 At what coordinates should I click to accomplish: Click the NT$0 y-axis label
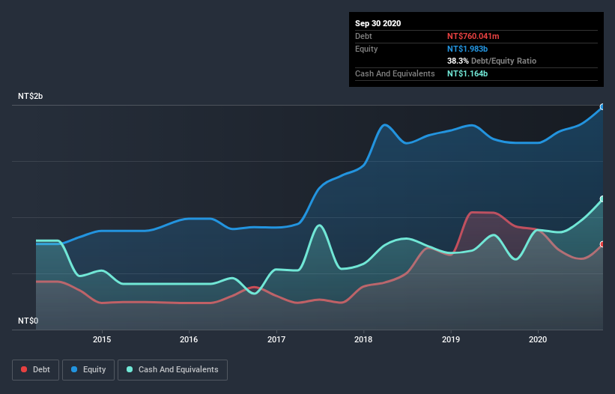click(x=28, y=321)
